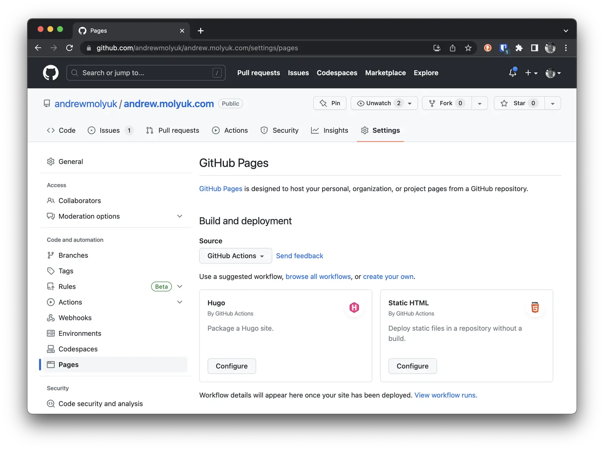Configure the Hugo workflow
The image size is (604, 450).
[231, 366]
